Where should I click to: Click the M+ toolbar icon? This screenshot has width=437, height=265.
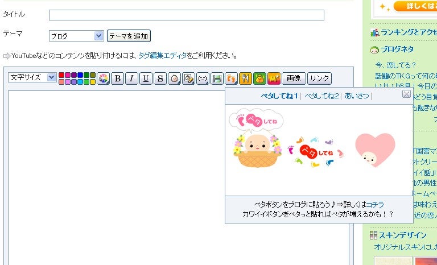[x=274, y=78]
